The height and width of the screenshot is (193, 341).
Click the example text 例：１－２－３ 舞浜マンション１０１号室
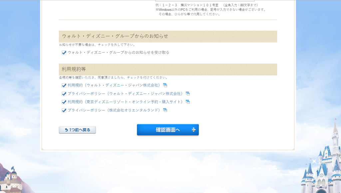[x=187, y=5]
